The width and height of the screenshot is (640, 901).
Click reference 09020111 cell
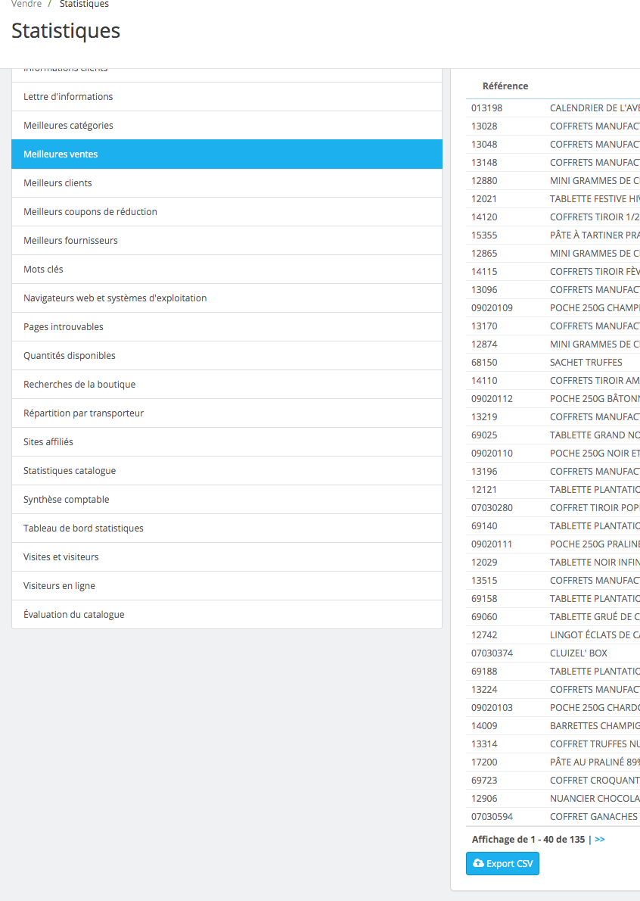tap(492, 544)
